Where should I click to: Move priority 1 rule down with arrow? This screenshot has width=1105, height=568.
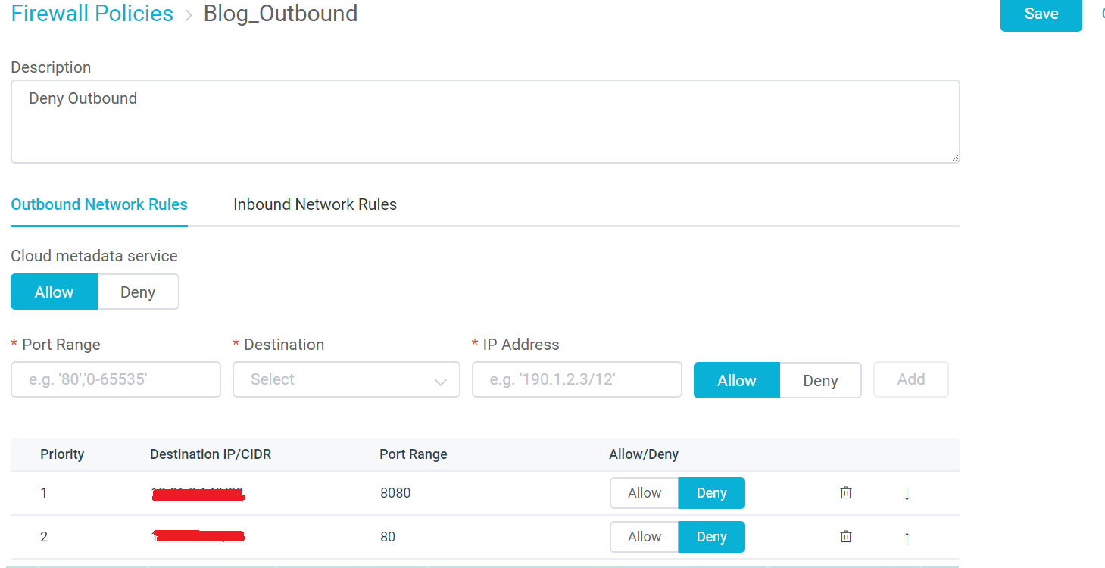pyautogui.click(x=907, y=494)
